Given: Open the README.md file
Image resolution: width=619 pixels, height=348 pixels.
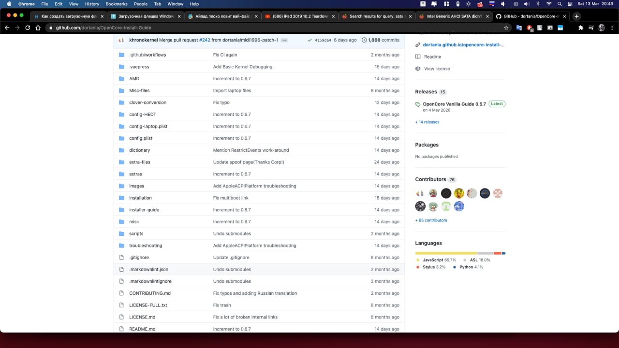Looking at the screenshot, I should (x=142, y=329).
